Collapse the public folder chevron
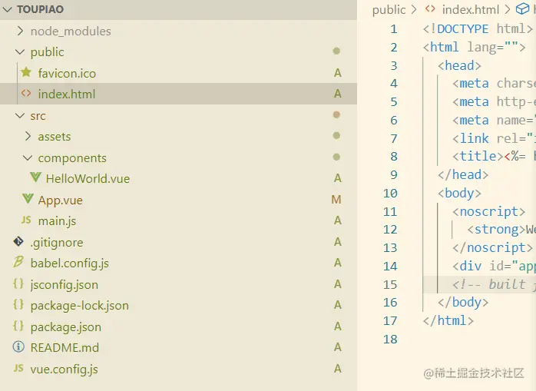This screenshot has width=536, height=391. [x=20, y=52]
